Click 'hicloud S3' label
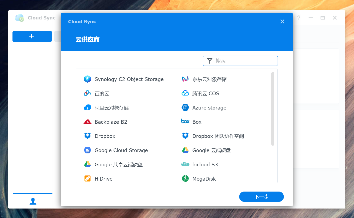The image size is (354, 218). [205, 165]
